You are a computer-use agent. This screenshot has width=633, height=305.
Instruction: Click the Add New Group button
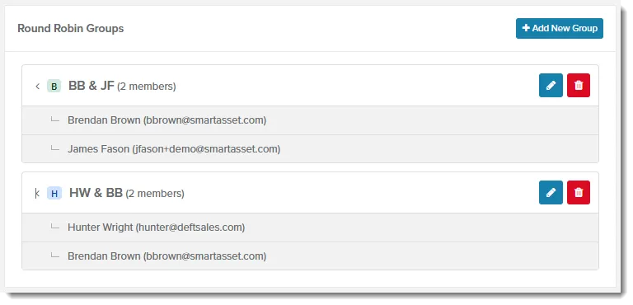click(559, 28)
